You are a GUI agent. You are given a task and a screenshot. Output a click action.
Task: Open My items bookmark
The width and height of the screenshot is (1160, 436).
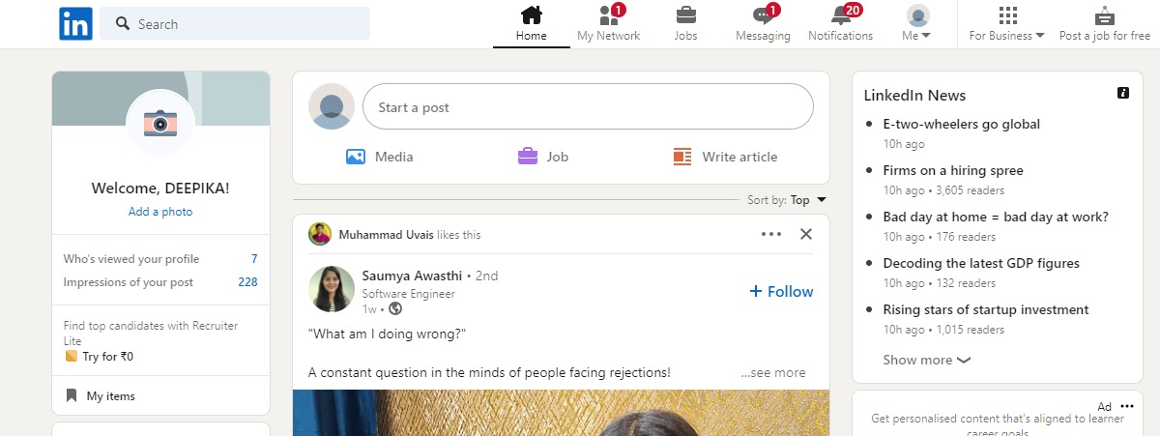point(101,396)
